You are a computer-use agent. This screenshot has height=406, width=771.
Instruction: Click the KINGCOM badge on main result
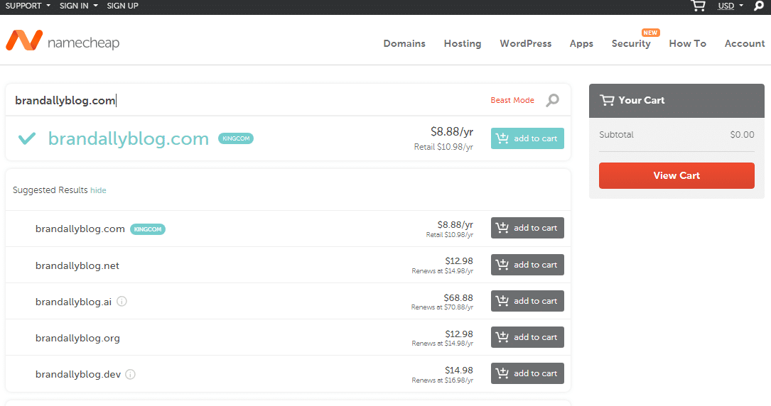[x=236, y=138]
